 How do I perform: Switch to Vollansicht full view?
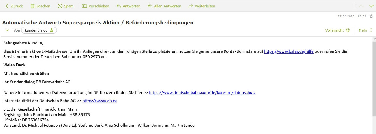point(338,30)
